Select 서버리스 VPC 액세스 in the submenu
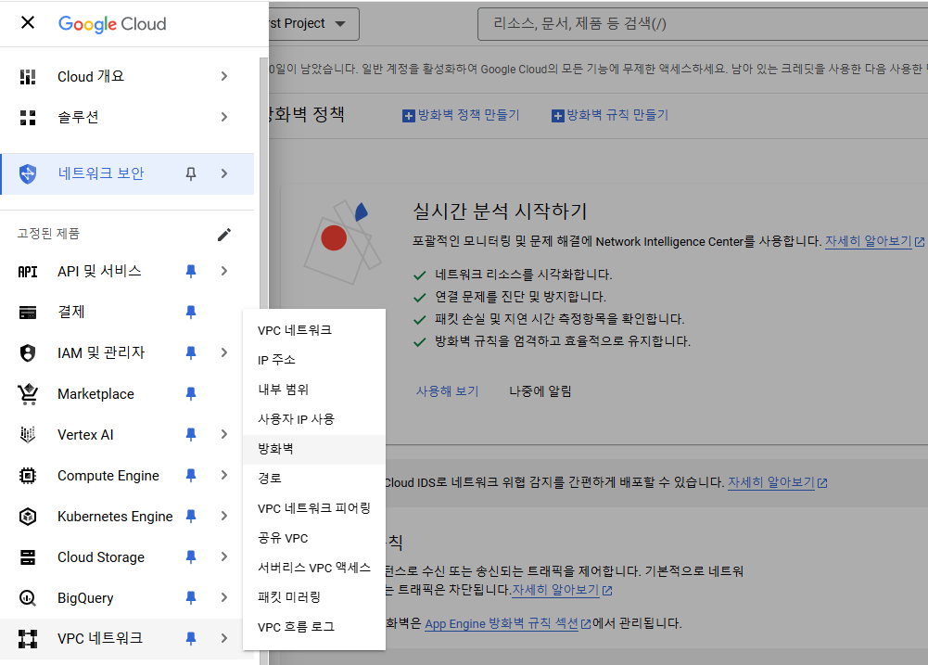This screenshot has width=928, height=665. click(313, 568)
